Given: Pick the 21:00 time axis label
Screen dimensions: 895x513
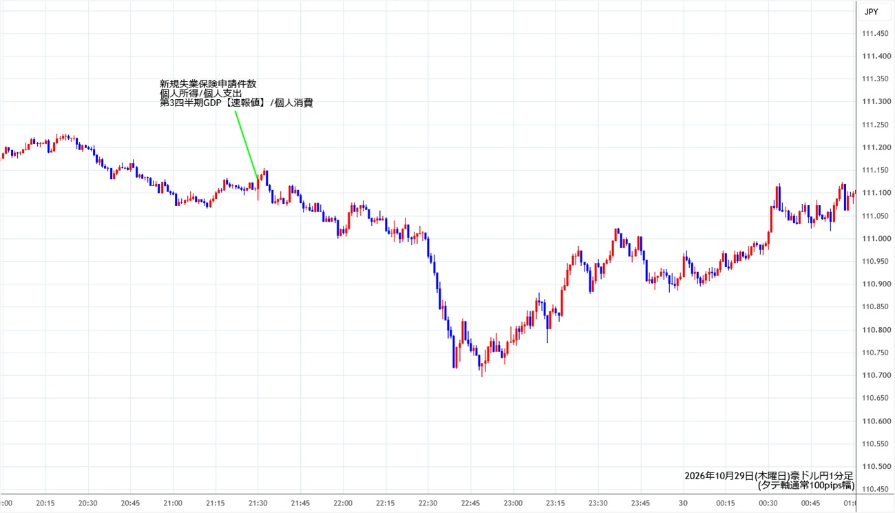Looking at the screenshot, I should point(173,503).
